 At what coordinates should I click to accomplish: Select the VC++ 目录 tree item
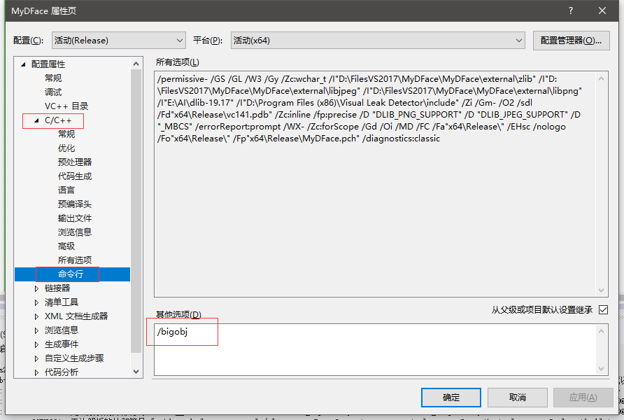tap(66, 106)
